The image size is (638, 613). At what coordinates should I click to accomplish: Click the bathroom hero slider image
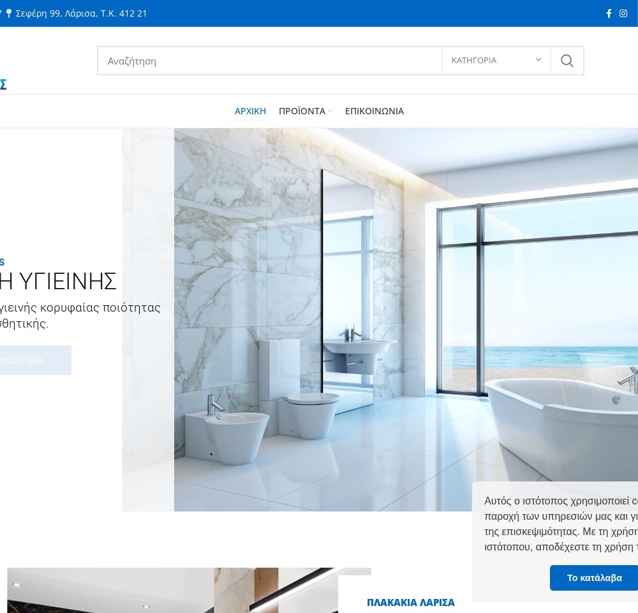point(380,320)
